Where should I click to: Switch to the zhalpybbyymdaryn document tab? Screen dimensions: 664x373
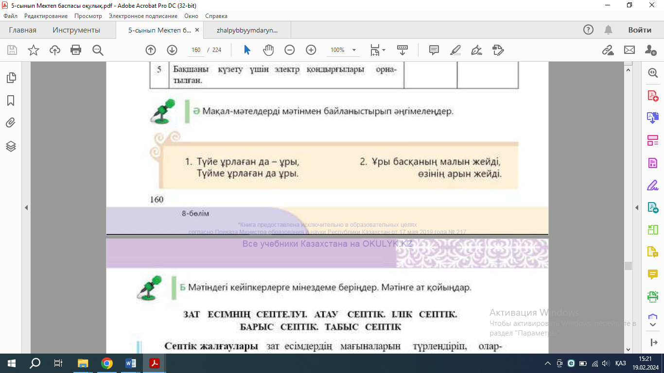click(247, 30)
